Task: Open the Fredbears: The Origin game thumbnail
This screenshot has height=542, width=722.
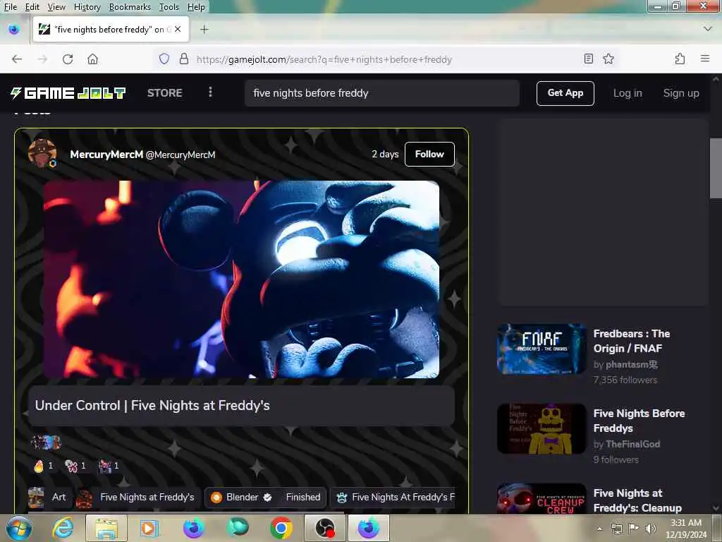Action: tap(541, 349)
